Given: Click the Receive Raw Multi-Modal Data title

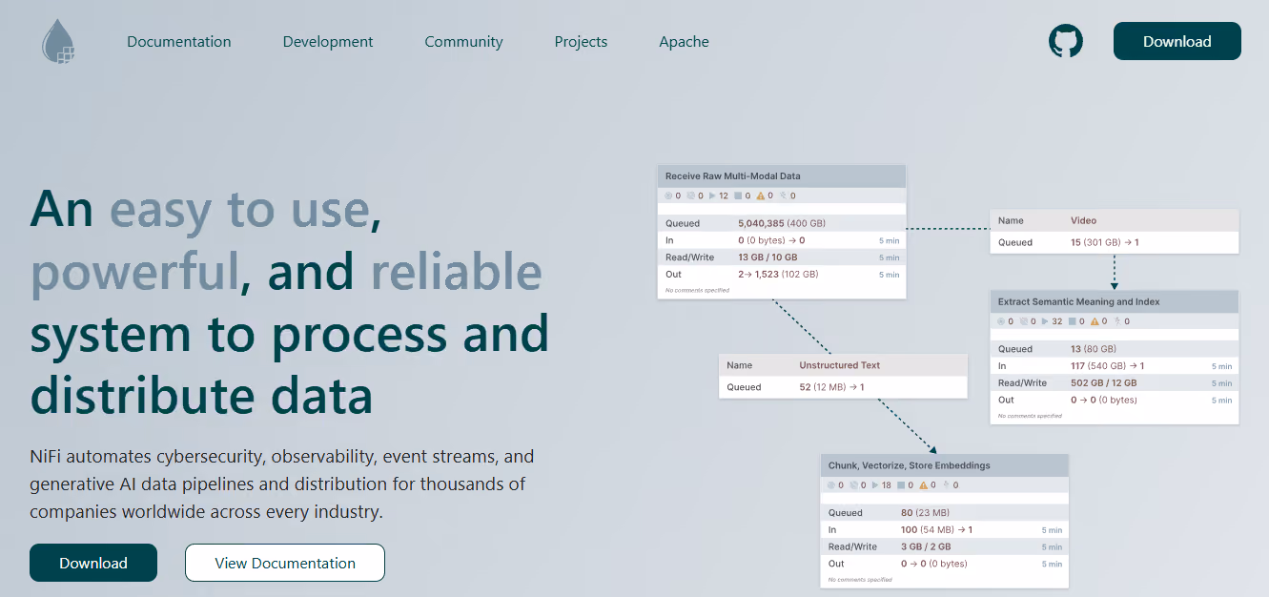Looking at the screenshot, I should click(x=733, y=176).
